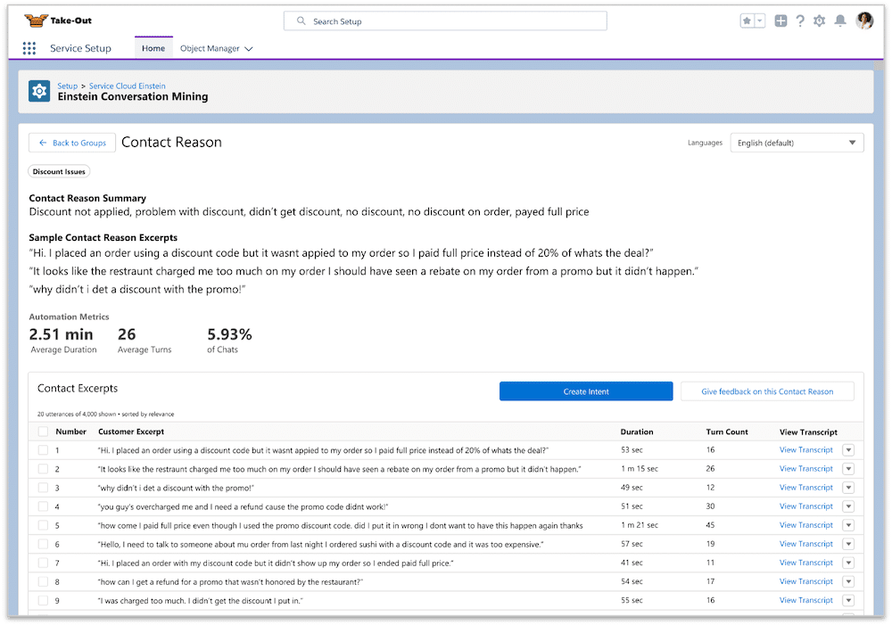Select the checkbox for excerpt row 1
The width and height of the screenshot is (892, 625).
pos(43,449)
